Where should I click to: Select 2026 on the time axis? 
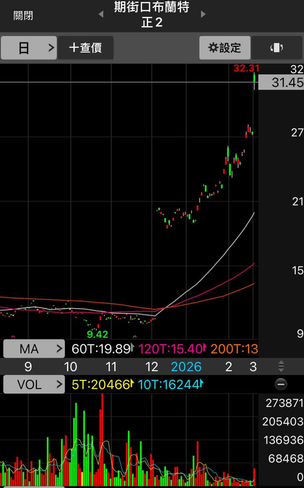pos(186,367)
